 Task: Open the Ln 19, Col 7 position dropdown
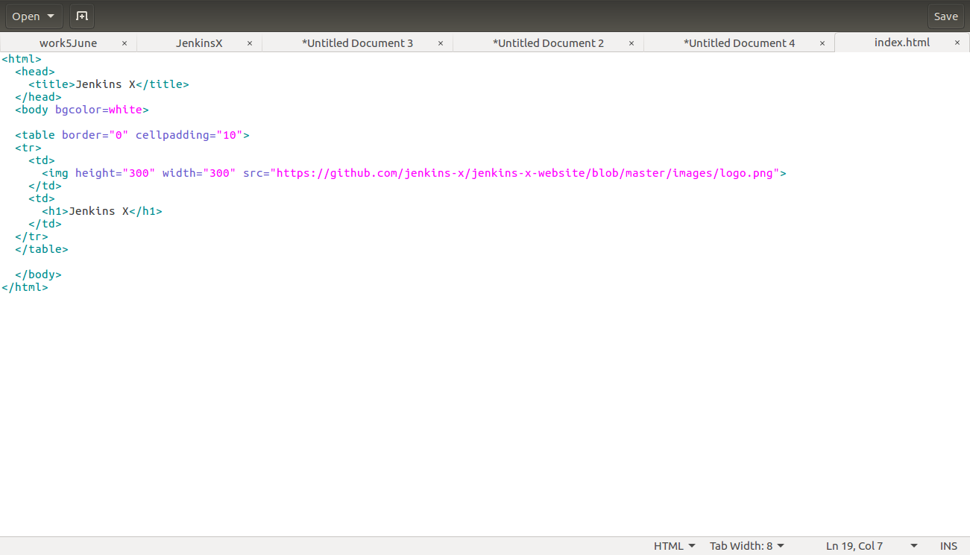[x=871, y=546]
